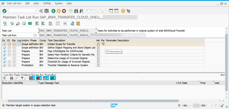The image size is (229, 109).
Task: Click the orange book icon in toolbar
Action: 78,24
